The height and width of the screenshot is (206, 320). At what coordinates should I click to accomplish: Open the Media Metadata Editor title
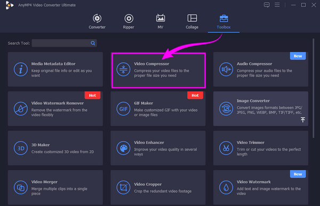click(x=53, y=64)
